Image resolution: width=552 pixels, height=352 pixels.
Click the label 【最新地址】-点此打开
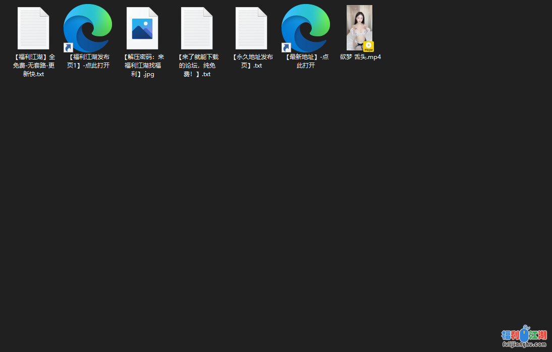click(x=306, y=61)
